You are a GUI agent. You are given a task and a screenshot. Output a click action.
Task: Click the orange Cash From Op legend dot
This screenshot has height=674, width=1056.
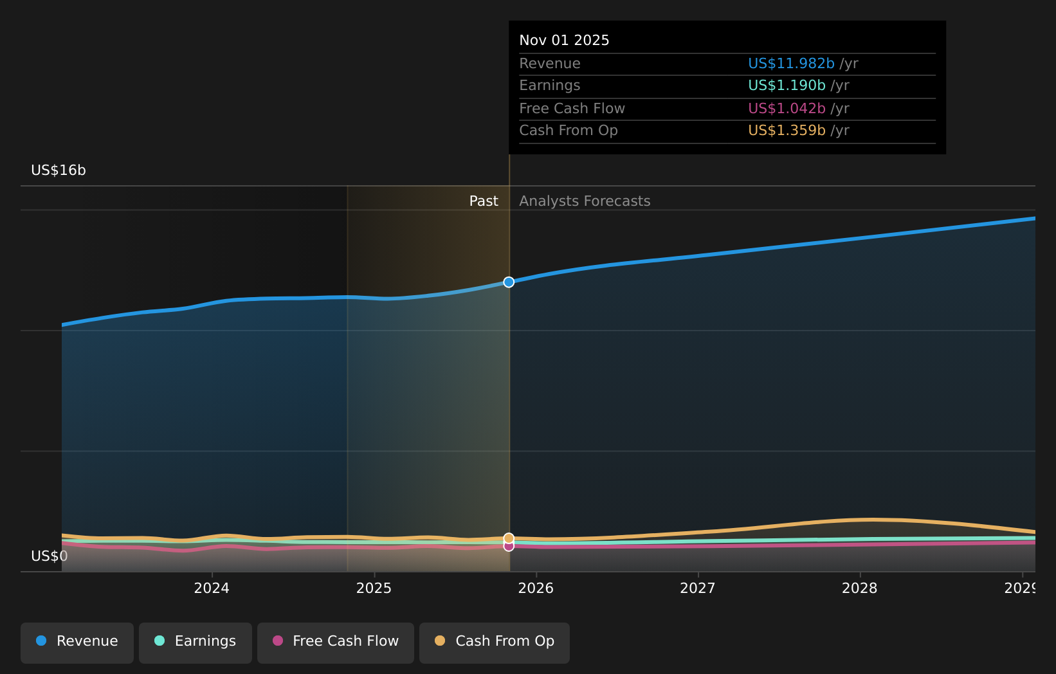click(x=440, y=641)
